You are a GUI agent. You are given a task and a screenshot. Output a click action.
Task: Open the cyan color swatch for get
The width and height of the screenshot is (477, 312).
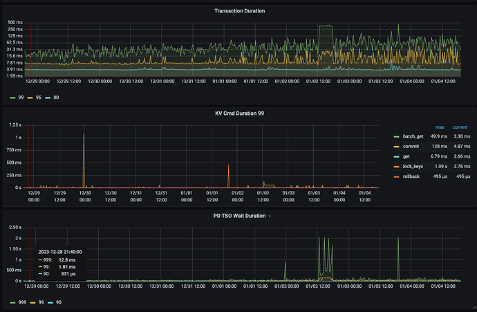coord(396,157)
